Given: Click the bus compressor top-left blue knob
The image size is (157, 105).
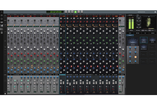Looking at the screenshot, I should pos(130,48).
